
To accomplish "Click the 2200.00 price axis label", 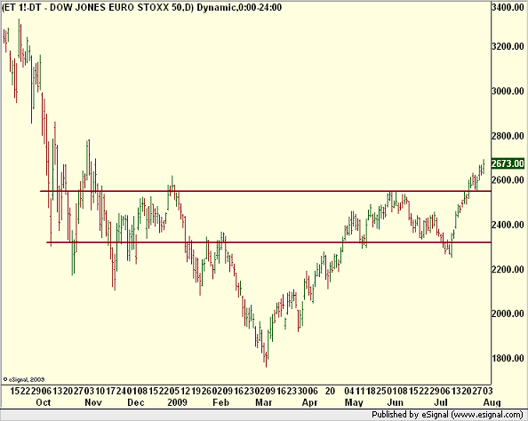I will click(x=508, y=269).
